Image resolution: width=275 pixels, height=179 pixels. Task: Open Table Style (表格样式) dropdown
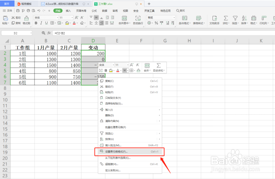(x=199, y=20)
